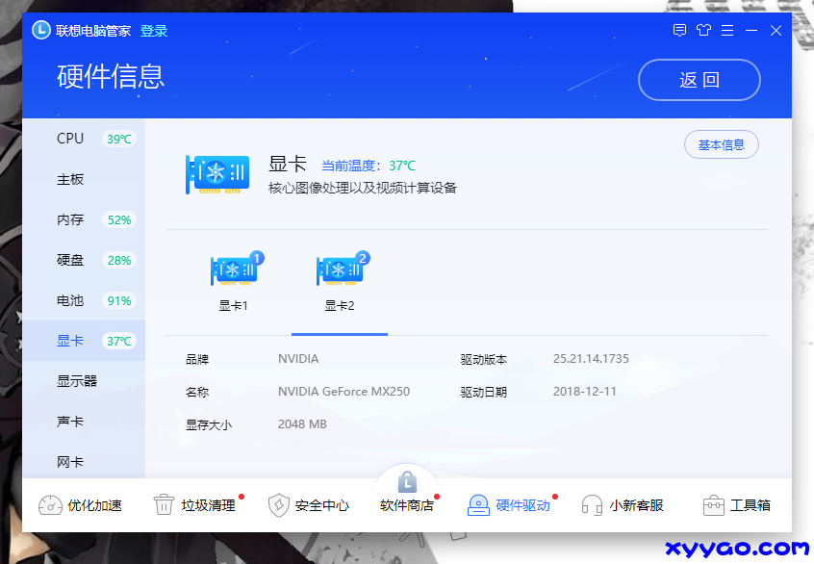This screenshot has height=564, width=814.
Task: Click the 返回 back button
Action: tap(700, 80)
